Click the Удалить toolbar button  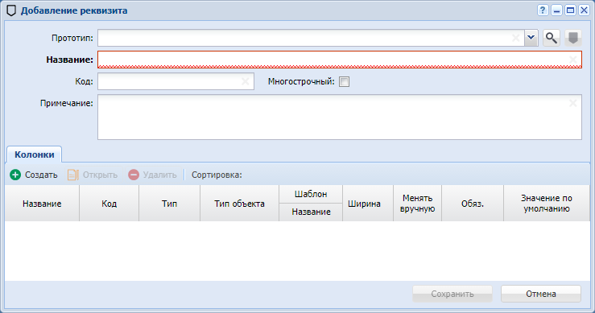click(152, 175)
